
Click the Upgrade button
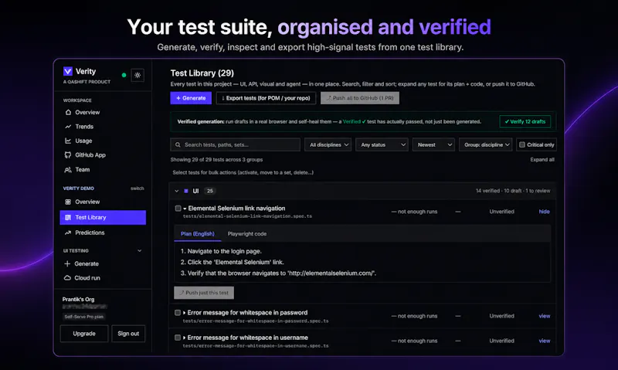coord(84,334)
